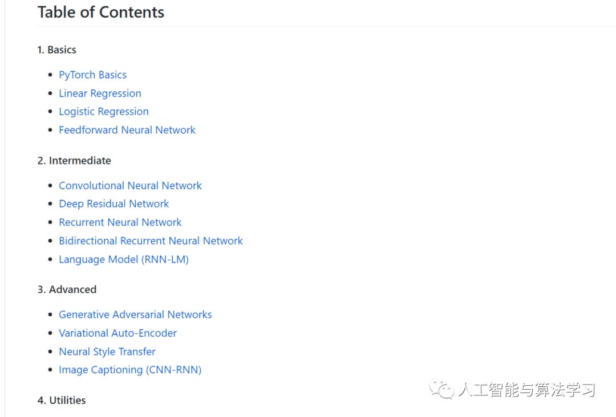Image resolution: width=616 pixels, height=417 pixels.
Task: Open Bidirectional Recurrent Neural Network link
Action: [151, 241]
